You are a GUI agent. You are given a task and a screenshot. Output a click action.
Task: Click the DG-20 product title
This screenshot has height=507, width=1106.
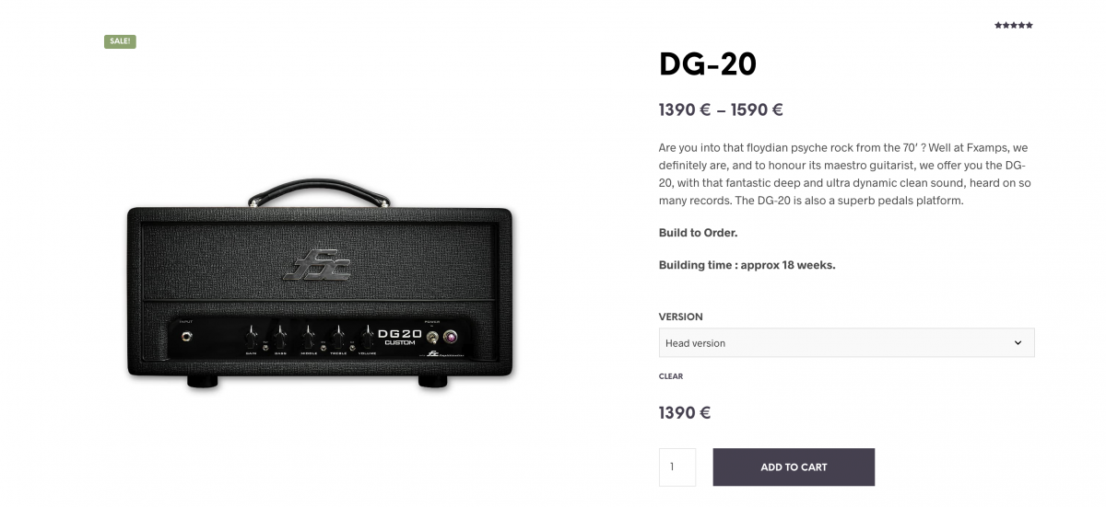(708, 64)
